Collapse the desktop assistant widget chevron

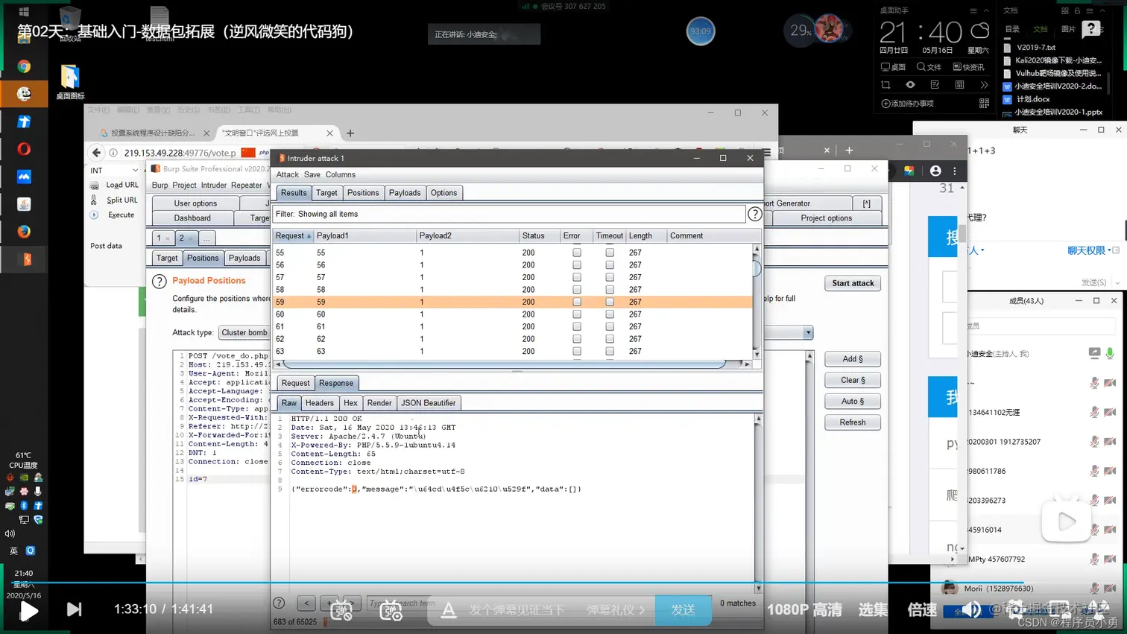986,11
